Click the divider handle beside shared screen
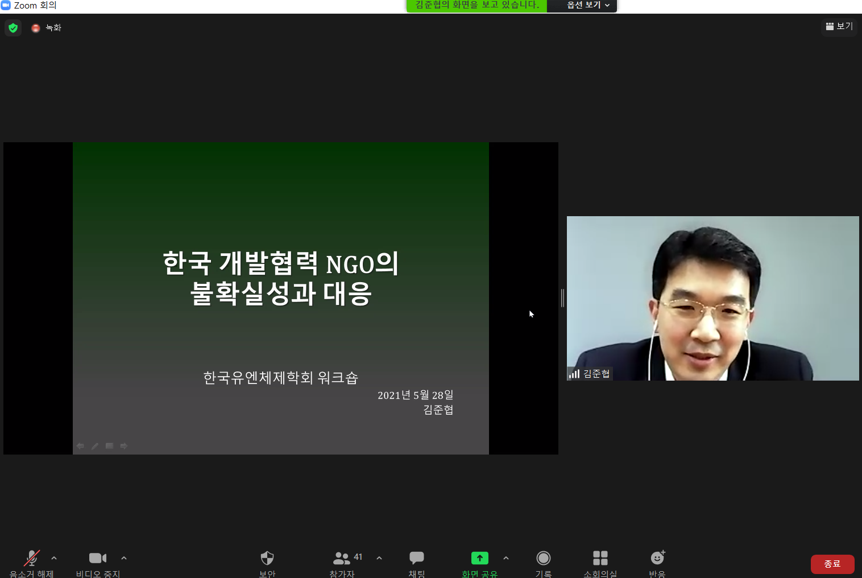The height and width of the screenshot is (578, 862). pos(562,298)
